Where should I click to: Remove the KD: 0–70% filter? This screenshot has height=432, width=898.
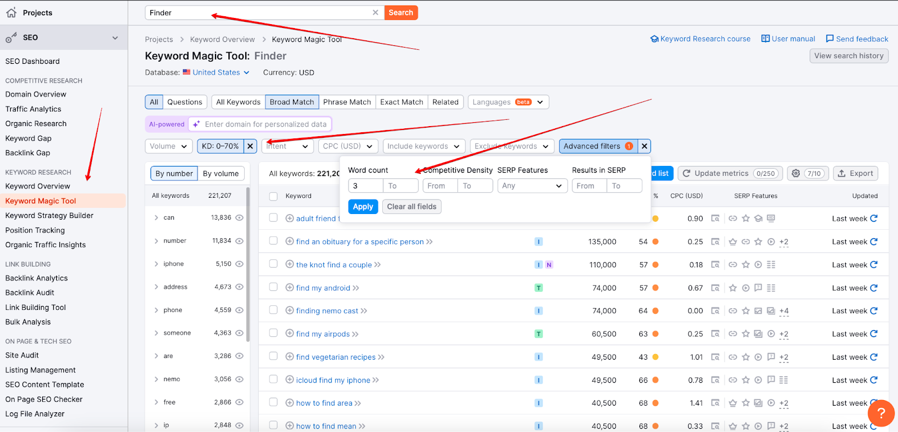[250, 146]
